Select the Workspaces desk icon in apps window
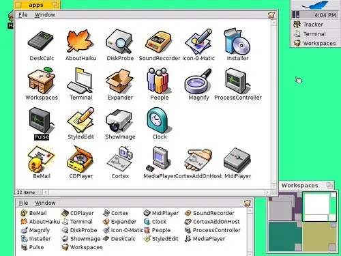The image size is (341, 256). click(x=42, y=81)
